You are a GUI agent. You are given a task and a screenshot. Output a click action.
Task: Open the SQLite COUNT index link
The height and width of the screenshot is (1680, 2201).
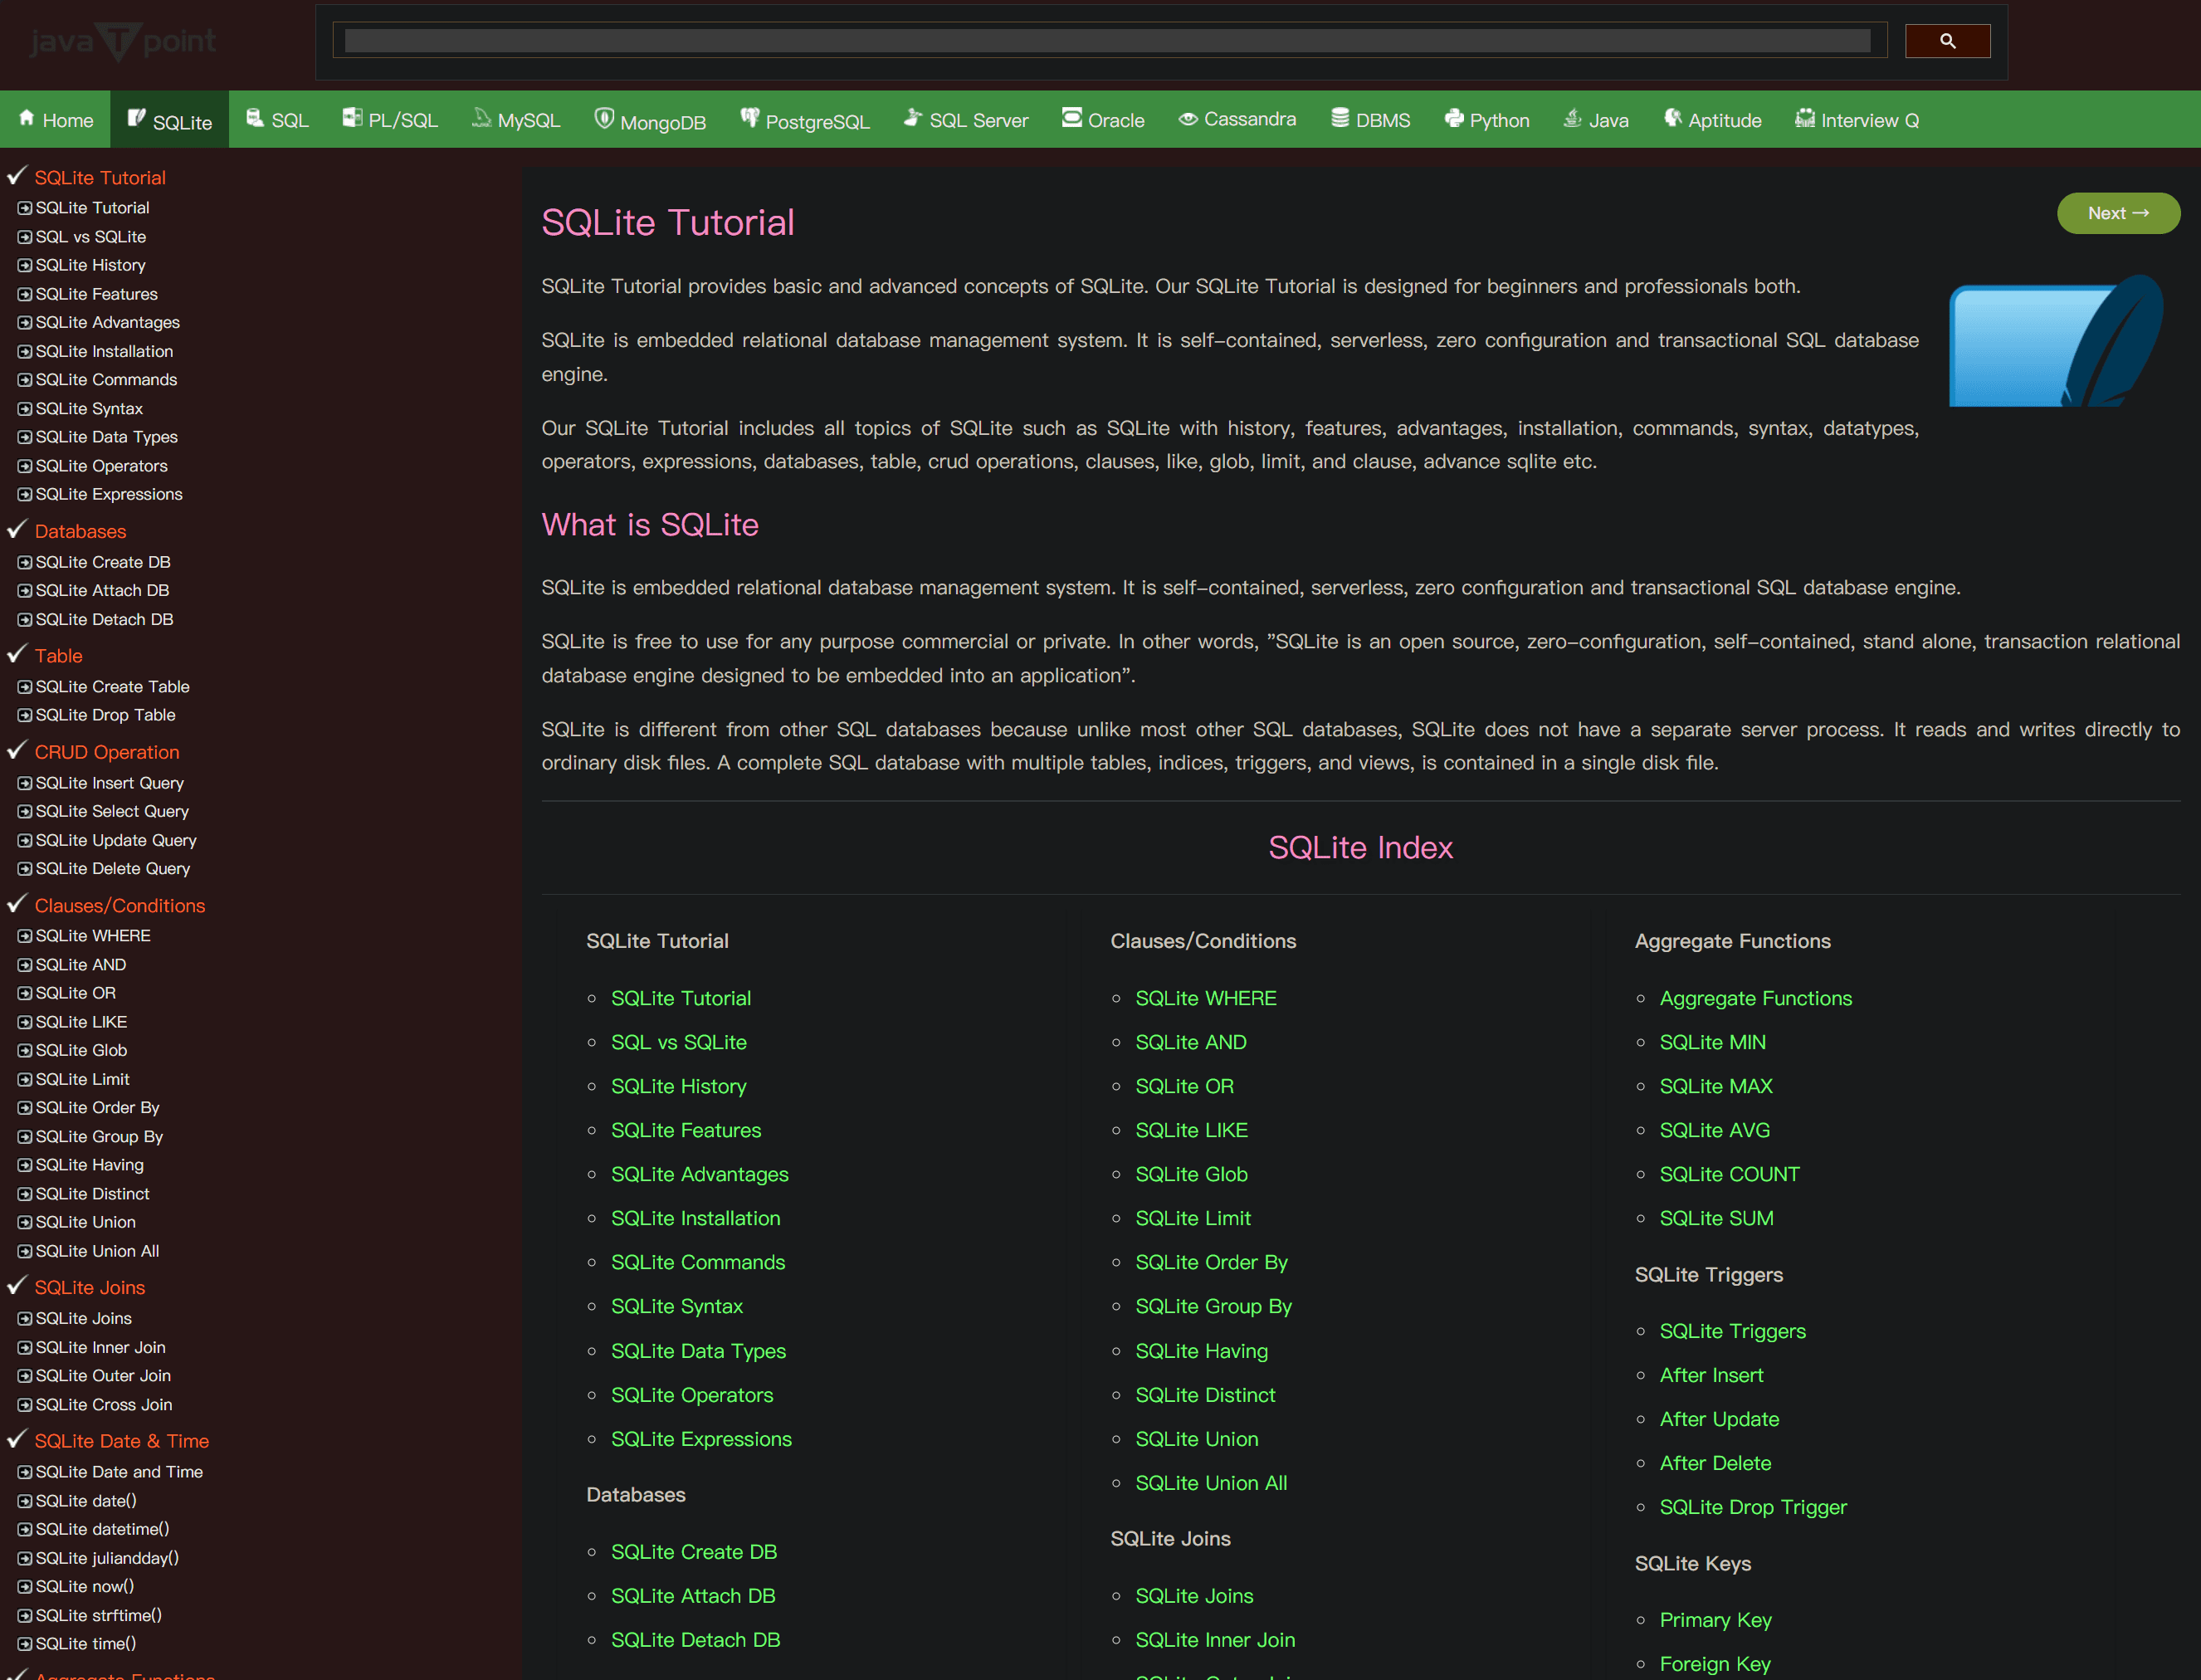[x=1728, y=1174]
